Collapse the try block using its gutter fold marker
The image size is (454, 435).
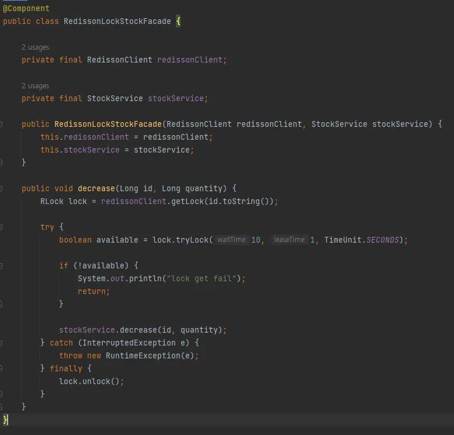[x=1, y=227]
